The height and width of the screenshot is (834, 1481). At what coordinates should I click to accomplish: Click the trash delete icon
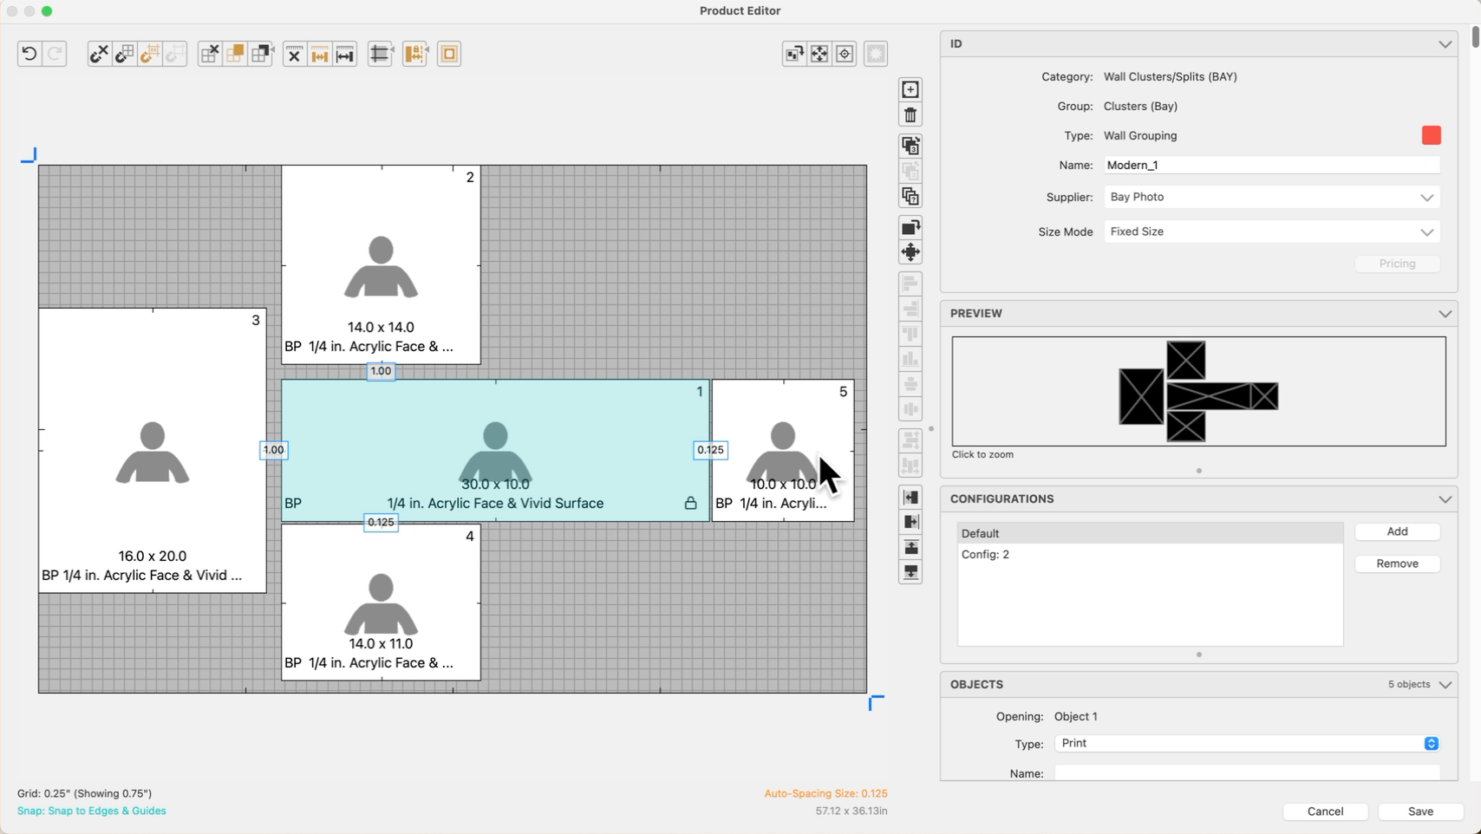tap(910, 115)
